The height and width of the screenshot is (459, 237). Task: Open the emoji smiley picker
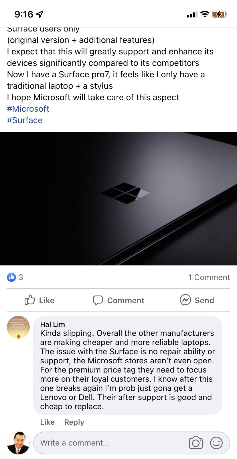click(x=216, y=443)
